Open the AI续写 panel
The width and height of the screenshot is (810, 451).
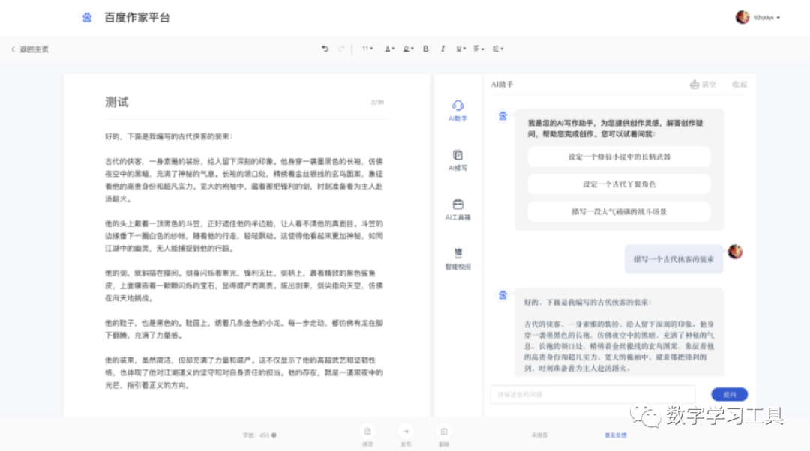pyautogui.click(x=457, y=159)
